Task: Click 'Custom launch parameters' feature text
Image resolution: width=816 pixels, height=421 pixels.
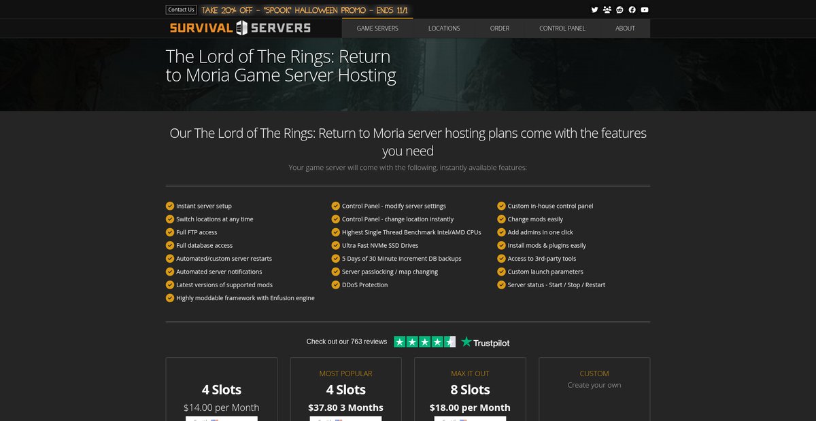Action: pyautogui.click(x=545, y=272)
